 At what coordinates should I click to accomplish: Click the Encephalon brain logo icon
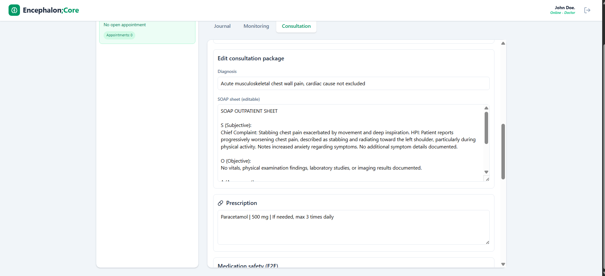(x=14, y=10)
